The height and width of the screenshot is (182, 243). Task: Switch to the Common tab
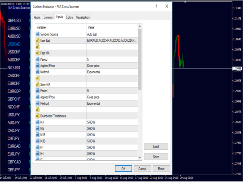click(48, 17)
